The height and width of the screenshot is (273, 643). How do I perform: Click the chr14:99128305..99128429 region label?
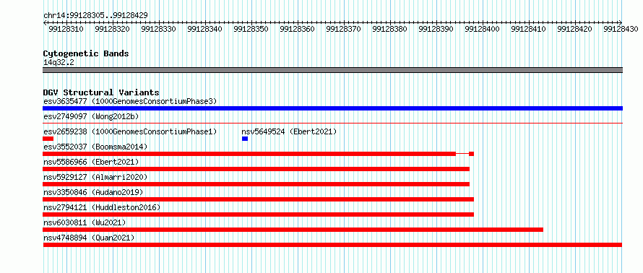click(x=95, y=16)
